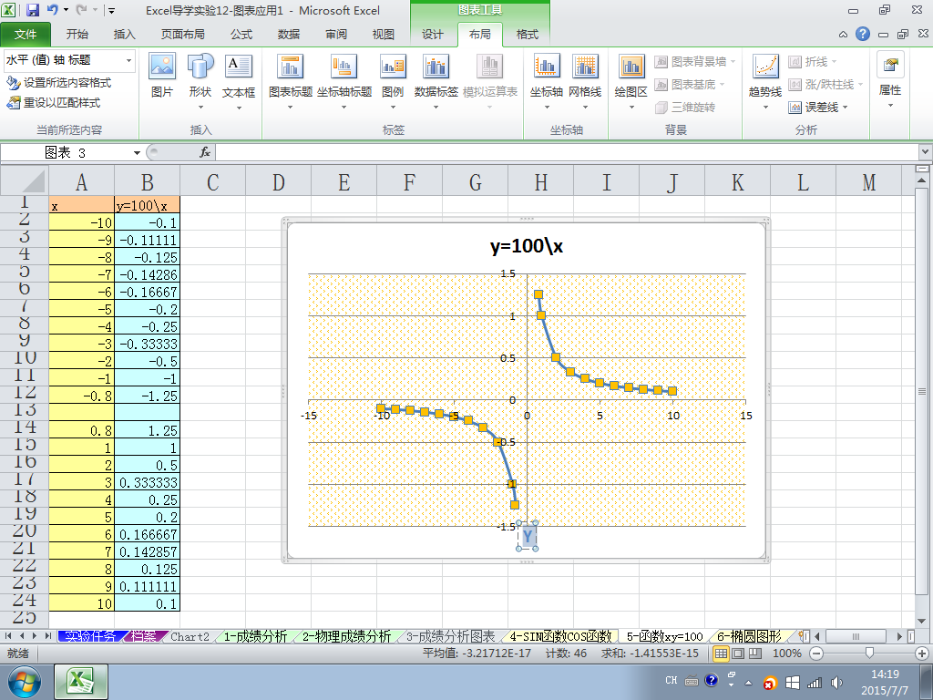
Task: Open the 文件 File tab
Action: tap(26, 35)
